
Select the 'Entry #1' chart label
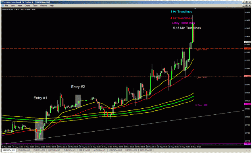tap(40, 98)
